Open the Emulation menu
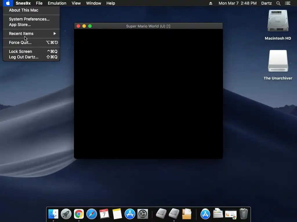297x222 pixels. 57,3
